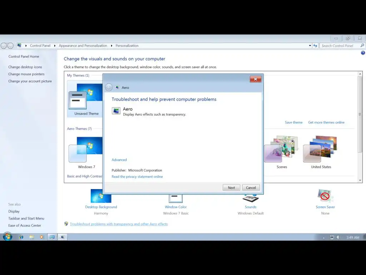Click the network tray icon
Screen dimensions: 366x275
pos(332,237)
